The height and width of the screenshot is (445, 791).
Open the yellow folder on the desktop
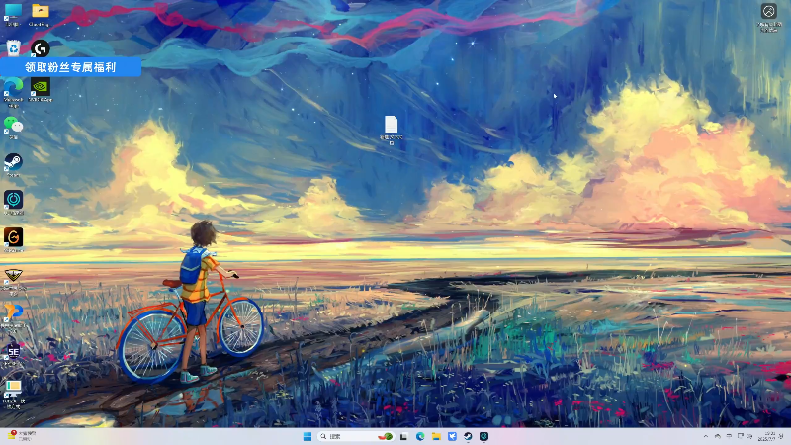(40, 14)
